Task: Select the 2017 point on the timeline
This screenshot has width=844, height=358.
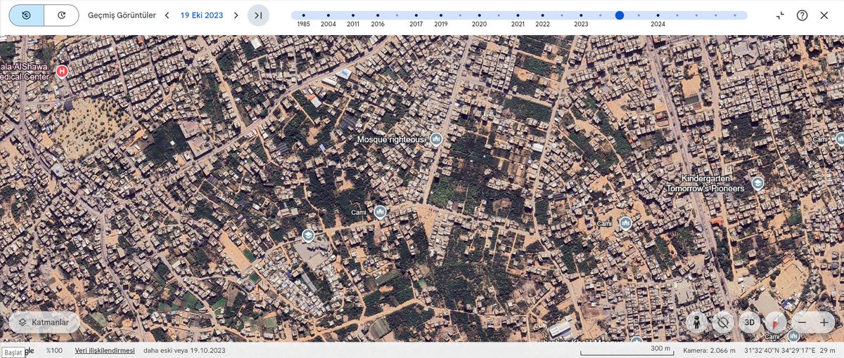Action: click(416, 15)
